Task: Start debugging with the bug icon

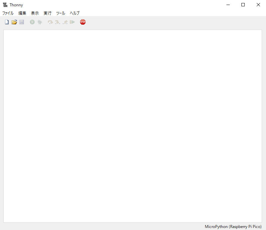Action: pos(40,22)
